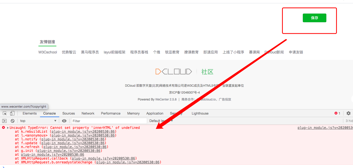Image resolution: width=353 pixels, height=168 pixels.
Task: Focus the console Filter input
Action: tap(109, 121)
